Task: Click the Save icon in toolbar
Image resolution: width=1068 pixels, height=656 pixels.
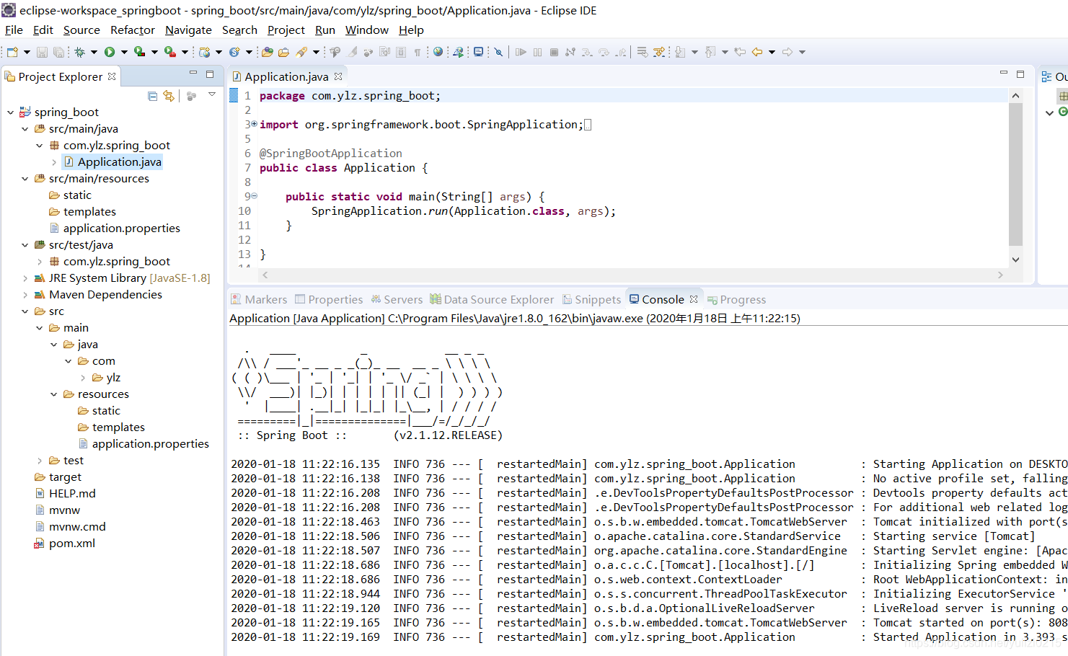Action: tap(42, 52)
